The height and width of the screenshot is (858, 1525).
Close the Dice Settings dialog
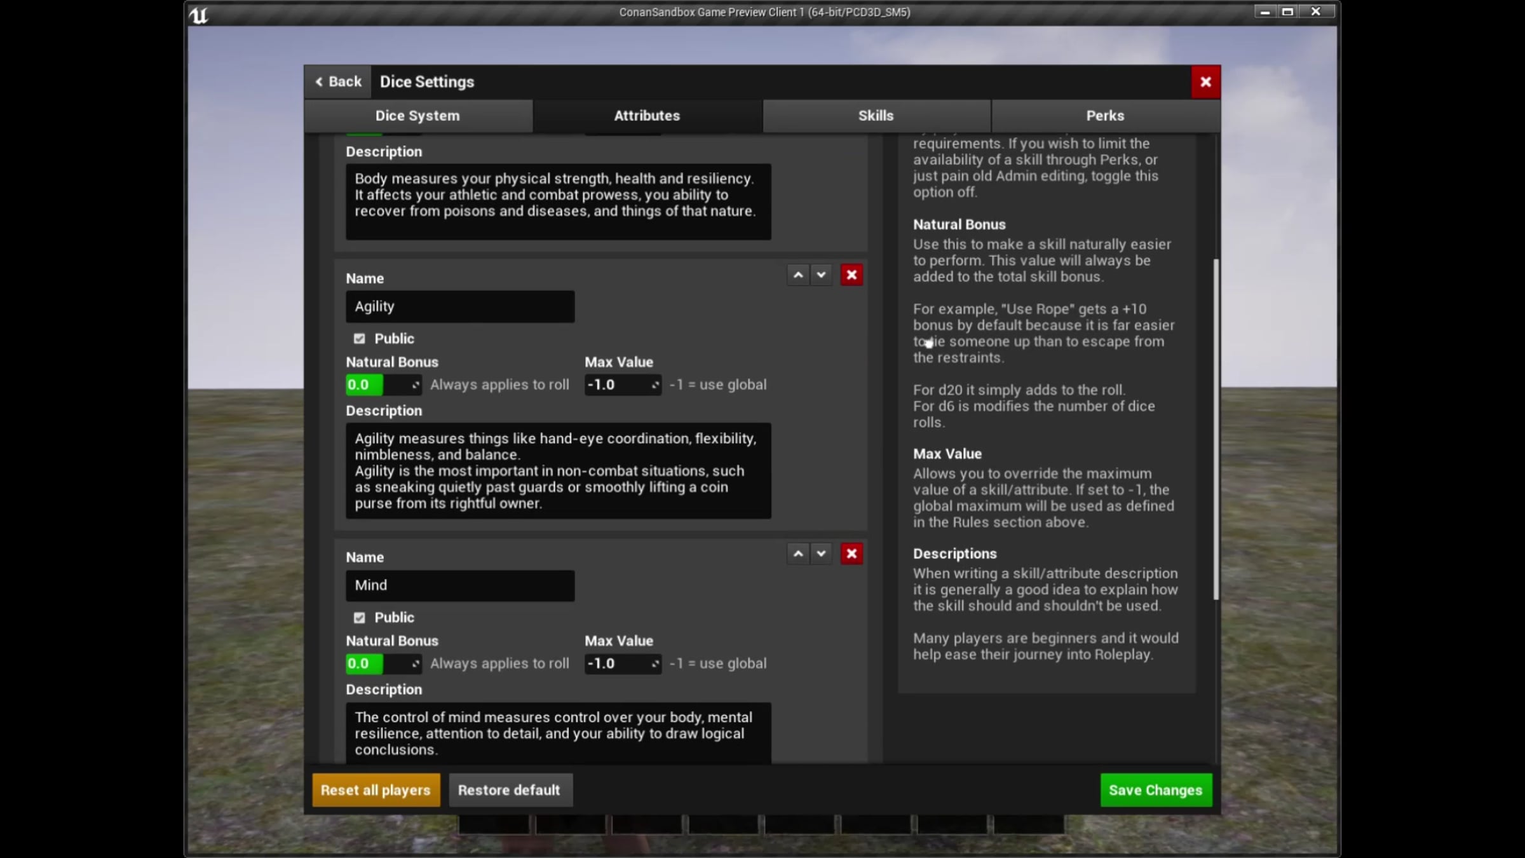[1205, 82]
